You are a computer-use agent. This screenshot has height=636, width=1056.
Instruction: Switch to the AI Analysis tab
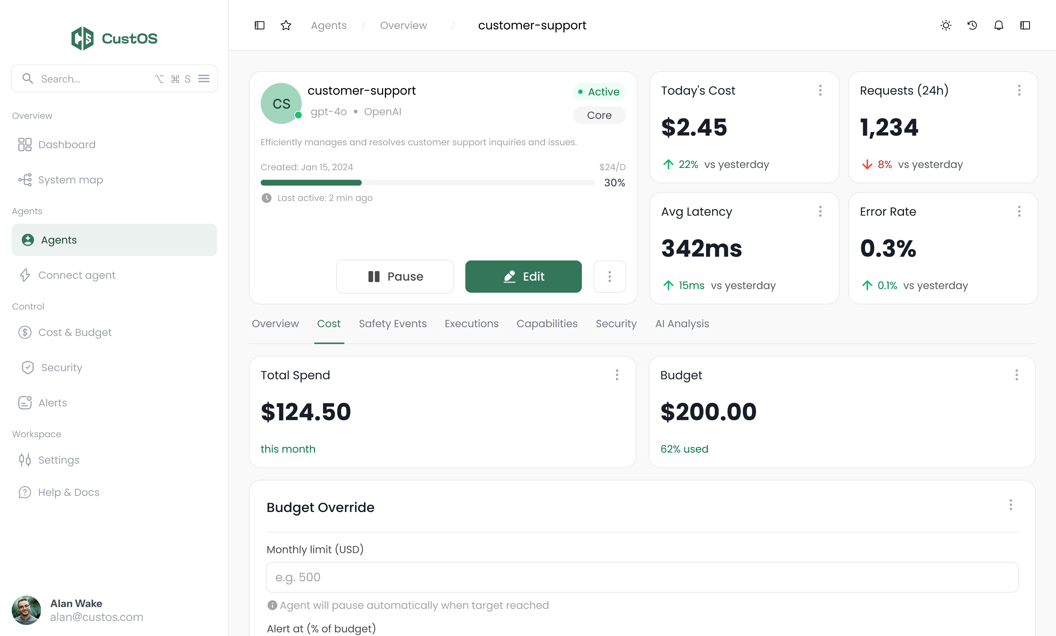[682, 324]
